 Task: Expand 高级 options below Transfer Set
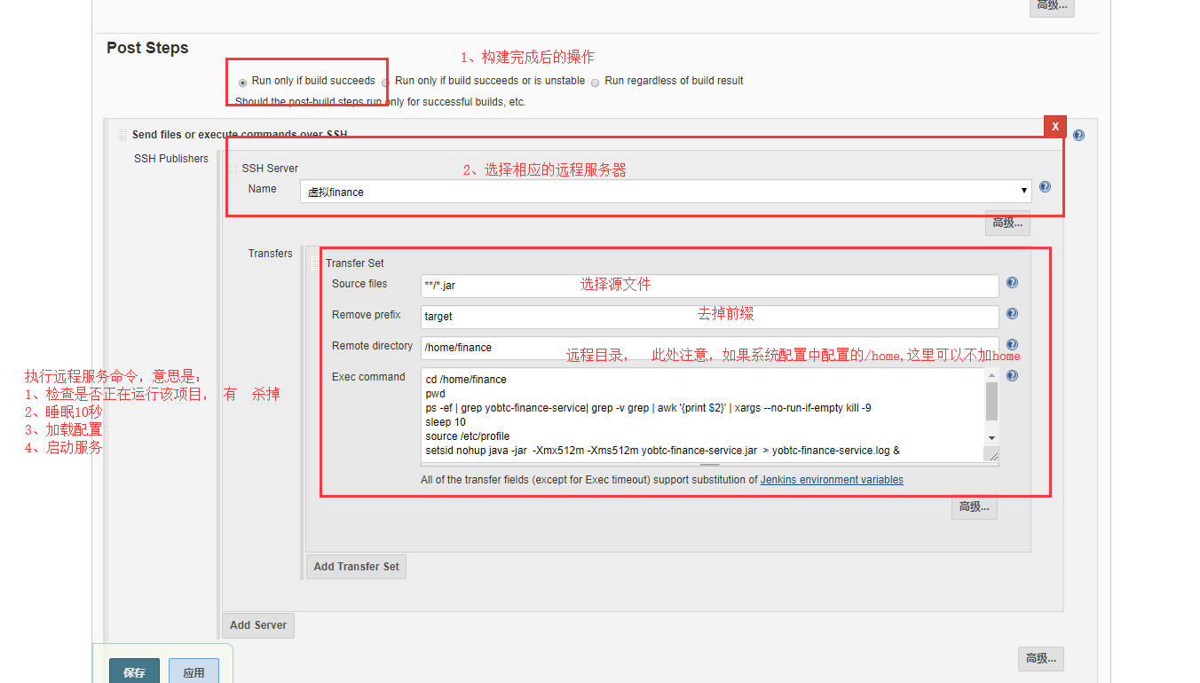tap(974, 507)
